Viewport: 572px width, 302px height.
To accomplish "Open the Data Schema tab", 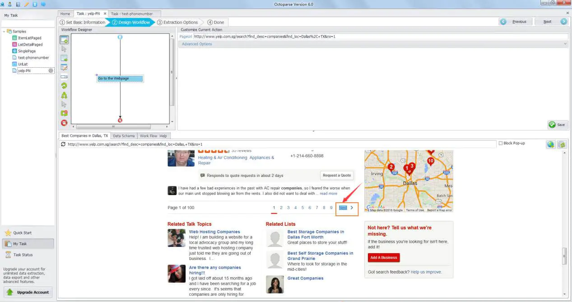I will [x=124, y=136].
